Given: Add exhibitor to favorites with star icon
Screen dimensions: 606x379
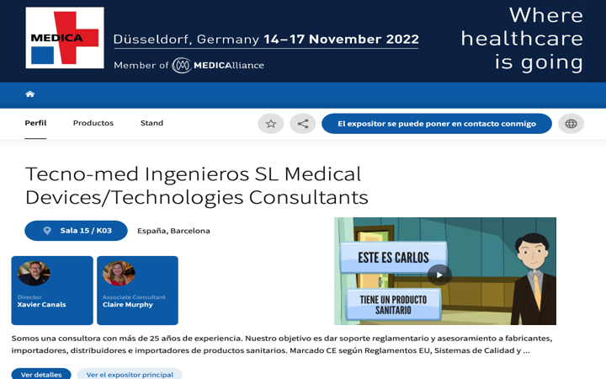Looking at the screenshot, I should (271, 124).
